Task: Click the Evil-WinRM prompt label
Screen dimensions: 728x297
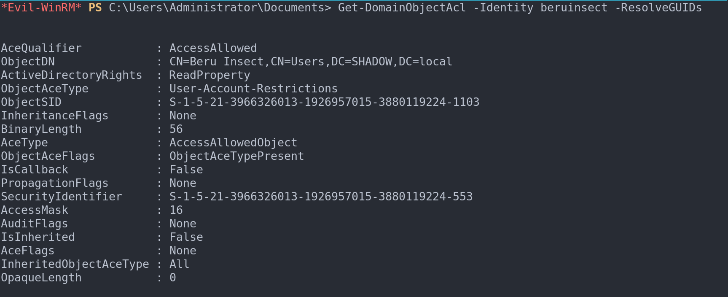Action: (x=41, y=8)
